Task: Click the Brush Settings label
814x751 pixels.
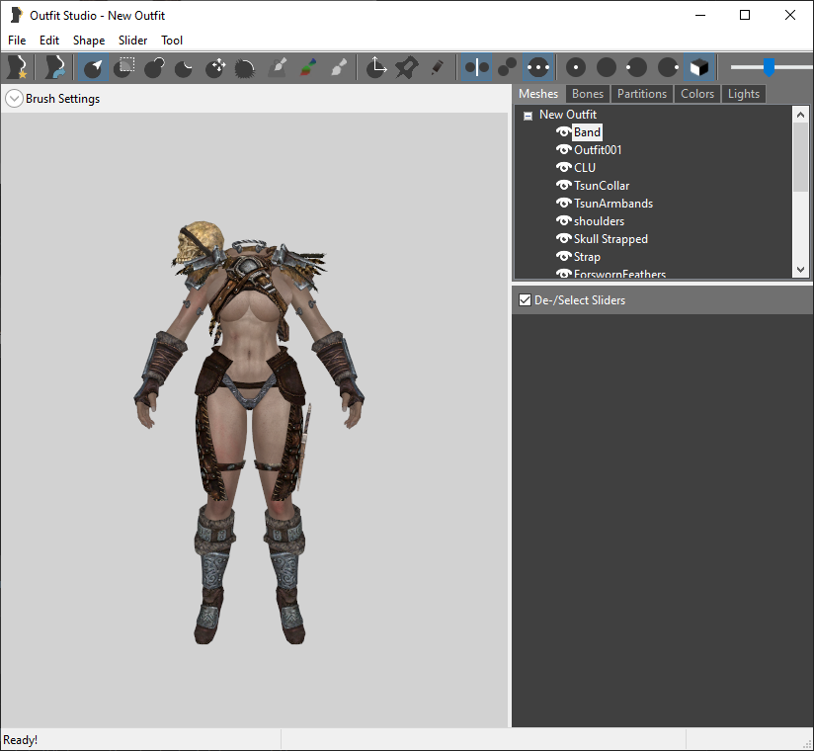Action: pos(63,99)
